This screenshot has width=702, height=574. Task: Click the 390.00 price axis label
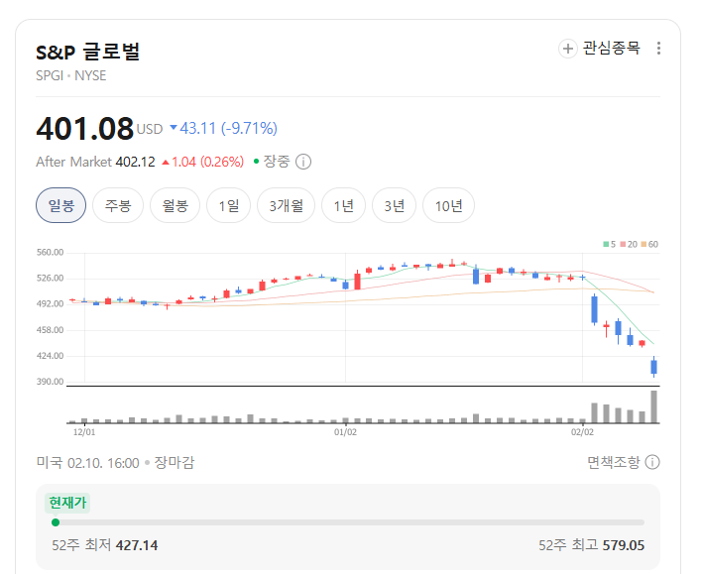point(51,382)
